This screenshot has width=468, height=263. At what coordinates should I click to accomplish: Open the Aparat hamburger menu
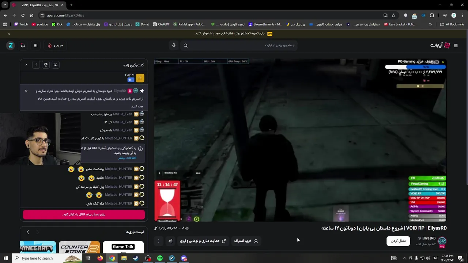(x=456, y=45)
